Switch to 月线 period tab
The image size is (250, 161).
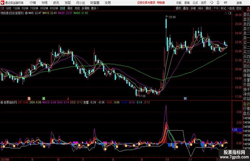(x=77, y=8)
